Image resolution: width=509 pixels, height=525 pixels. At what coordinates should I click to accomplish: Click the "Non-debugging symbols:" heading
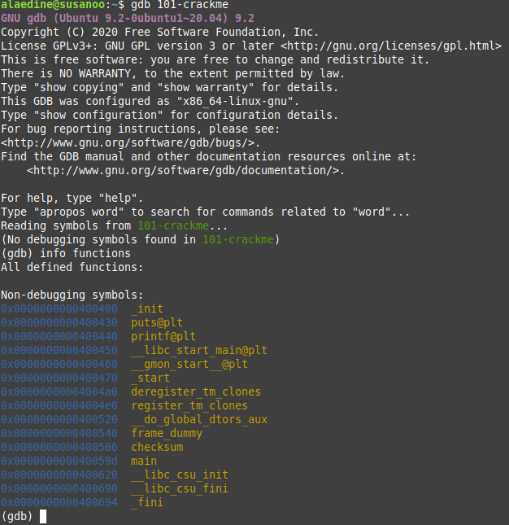pyautogui.click(x=72, y=295)
